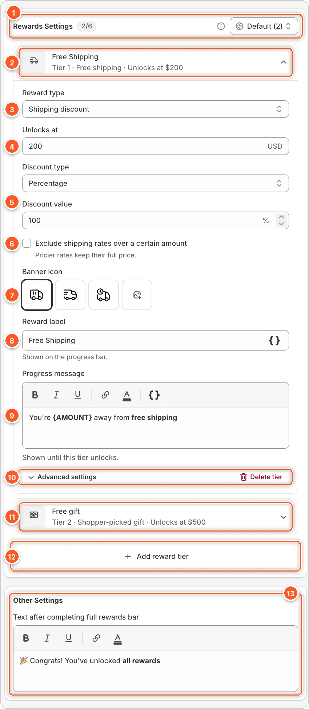Click the Progress message text area
Image resolution: width=309 pixels, height=709 pixels.
(156, 428)
